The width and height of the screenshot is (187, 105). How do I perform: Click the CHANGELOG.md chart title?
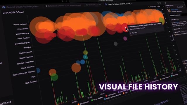(x=13, y=12)
